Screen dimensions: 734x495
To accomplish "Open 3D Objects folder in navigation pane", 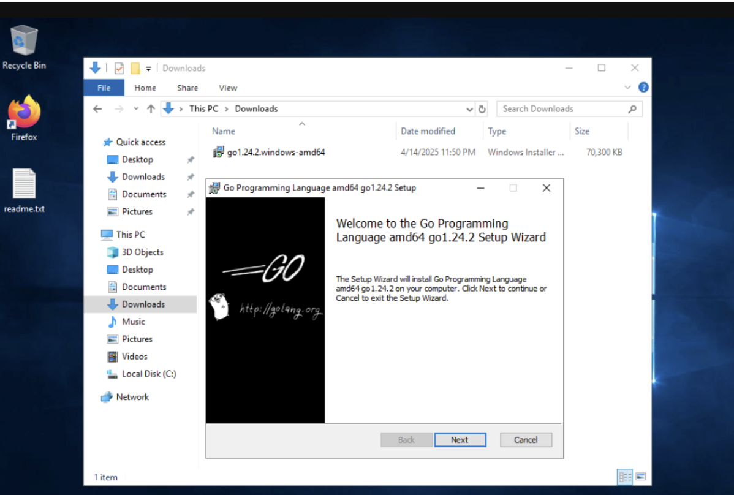I will tap(142, 252).
